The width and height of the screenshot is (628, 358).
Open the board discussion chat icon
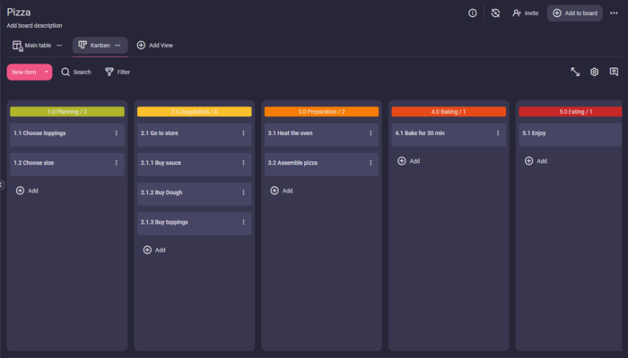pyautogui.click(x=614, y=72)
